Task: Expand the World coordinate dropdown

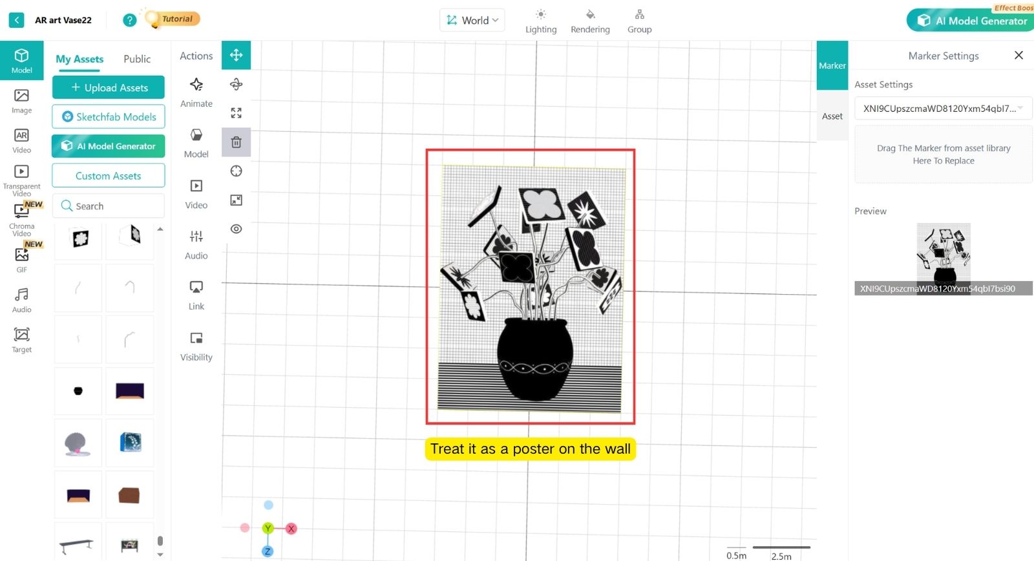Action: coord(472,20)
